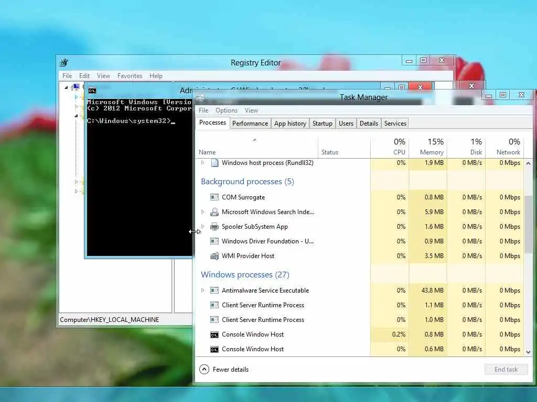Click the COM Surrogate process icon
The height and width of the screenshot is (402, 537).
214,197
